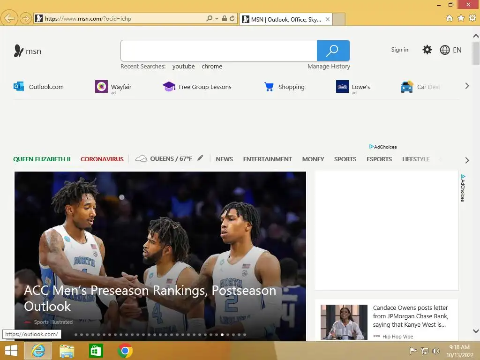Image resolution: width=480 pixels, height=360 pixels.
Task: Click the globe language icon
Action: tap(444, 50)
